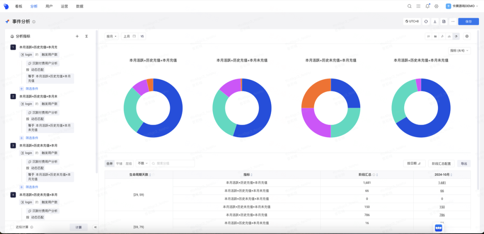This screenshot has width=484, height=234.
Task: Open the three-dots more options menu
Action: click(x=453, y=22)
